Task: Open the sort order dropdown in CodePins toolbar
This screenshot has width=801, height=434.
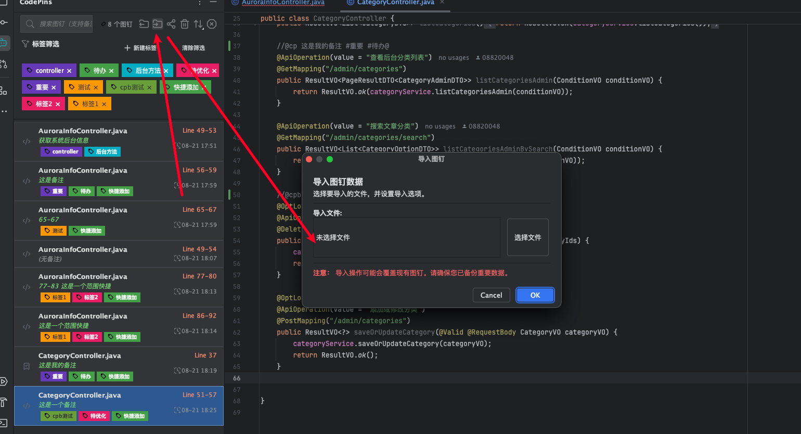Action: (198, 24)
